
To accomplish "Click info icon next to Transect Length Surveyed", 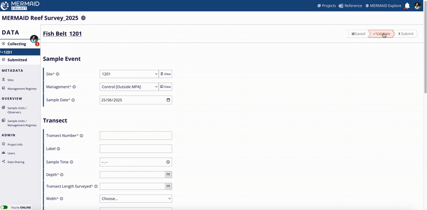I will click(96, 187).
